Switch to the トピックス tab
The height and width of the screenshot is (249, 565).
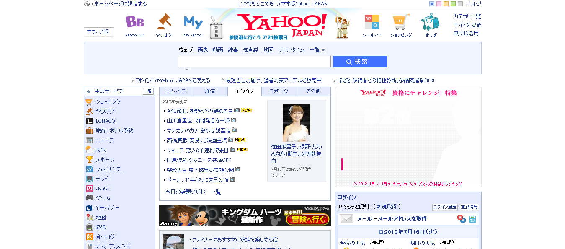pyautogui.click(x=176, y=91)
